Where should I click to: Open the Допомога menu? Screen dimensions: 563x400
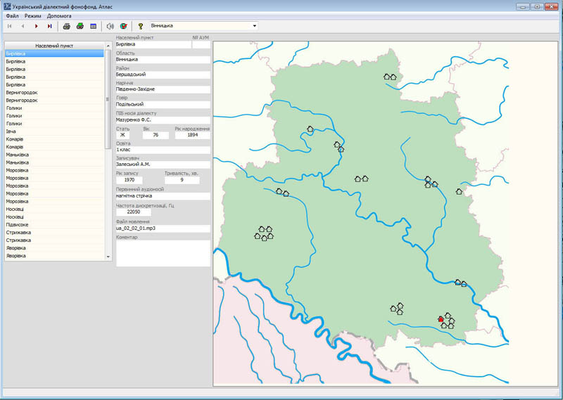pyautogui.click(x=59, y=16)
